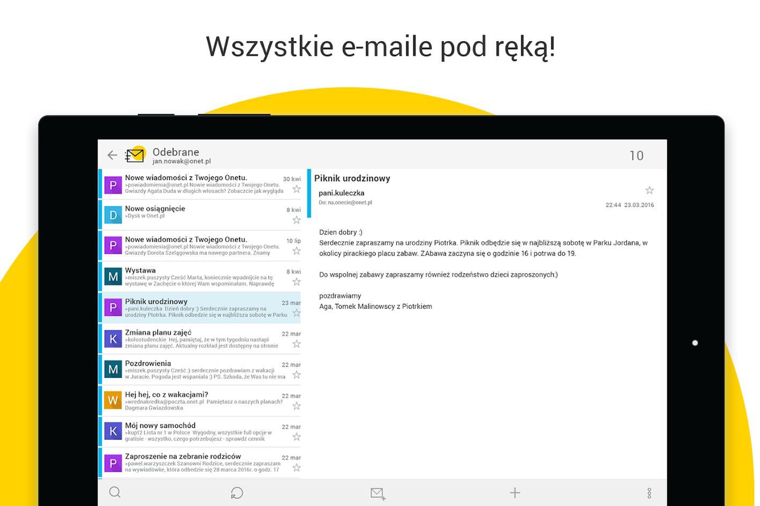Open the Zmiana planu zajęć message
Viewport: 760px width, 506px height.
coord(200,339)
